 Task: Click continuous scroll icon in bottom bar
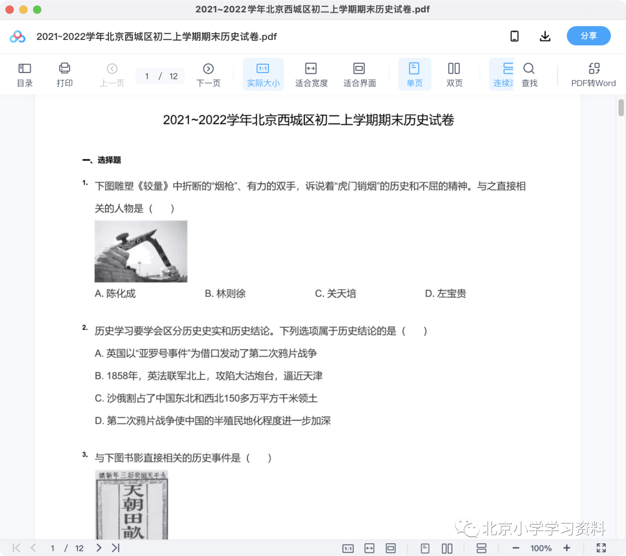pos(482,548)
